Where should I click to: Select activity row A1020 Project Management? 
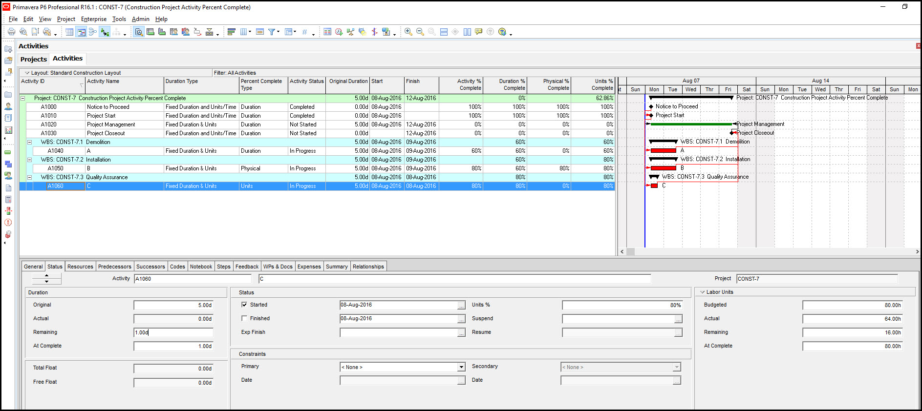pyautogui.click(x=317, y=124)
